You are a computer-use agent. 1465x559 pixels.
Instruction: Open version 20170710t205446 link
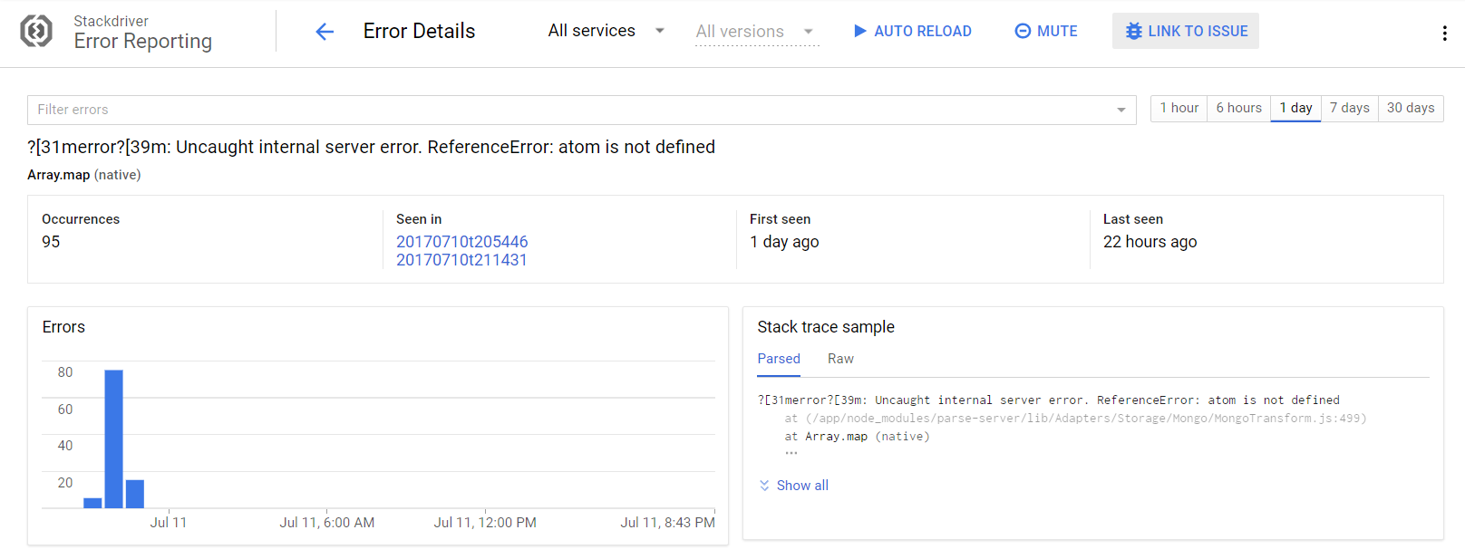pos(462,242)
